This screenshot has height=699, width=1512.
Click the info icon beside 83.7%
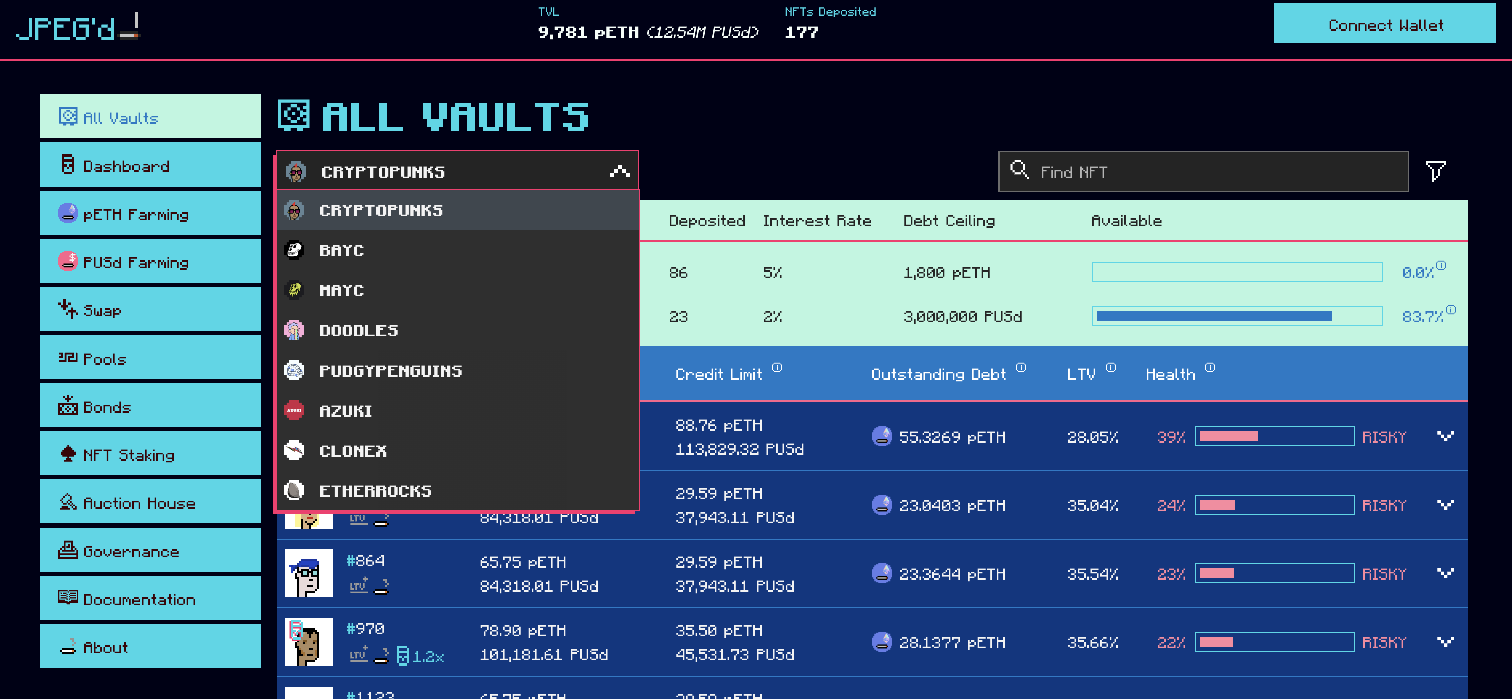pyautogui.click(x=1450, y=310)
